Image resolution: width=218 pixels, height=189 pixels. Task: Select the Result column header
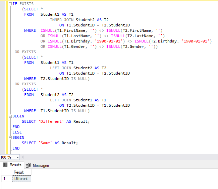[x=21, y=172]
